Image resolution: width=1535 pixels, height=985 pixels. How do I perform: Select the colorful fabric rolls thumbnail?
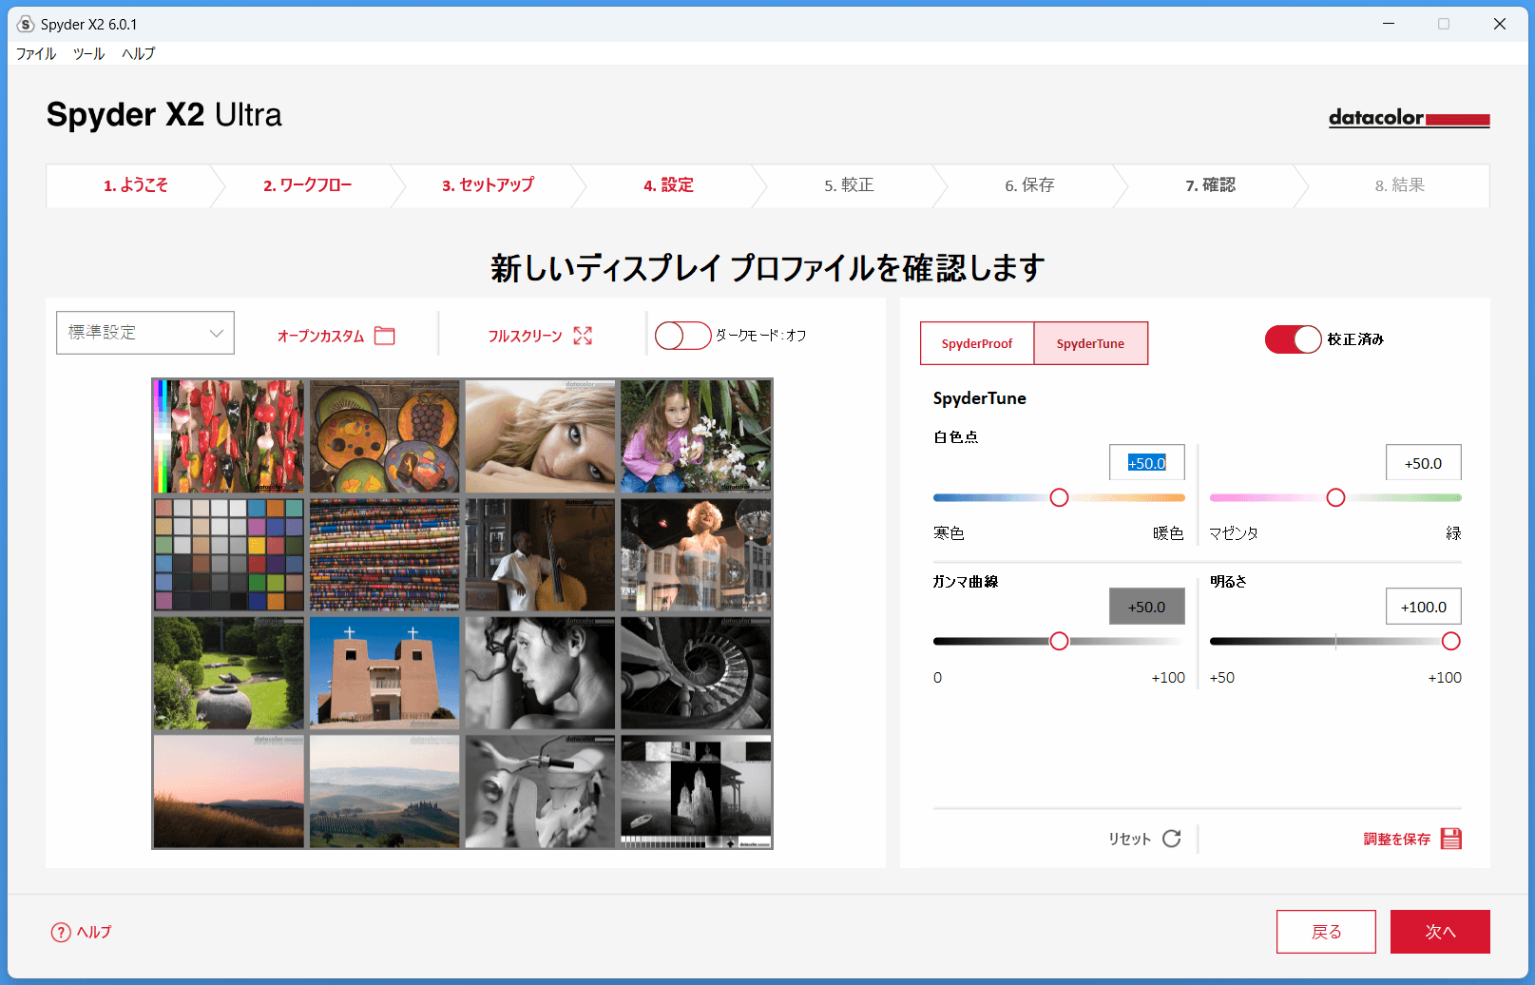click(x=385, y=554)
